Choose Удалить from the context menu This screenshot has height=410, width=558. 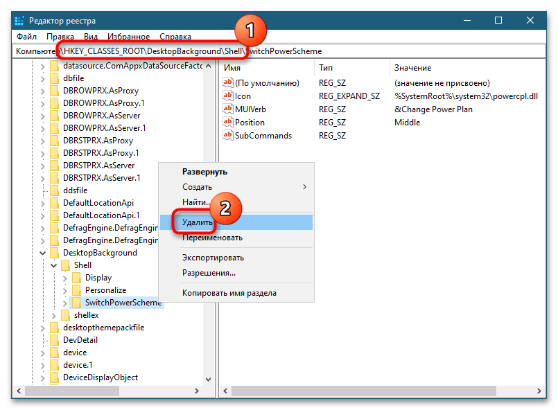(198, 222)
